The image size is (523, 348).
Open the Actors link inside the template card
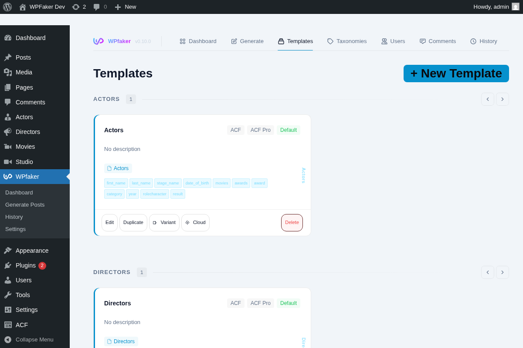[x=118, y=168]
